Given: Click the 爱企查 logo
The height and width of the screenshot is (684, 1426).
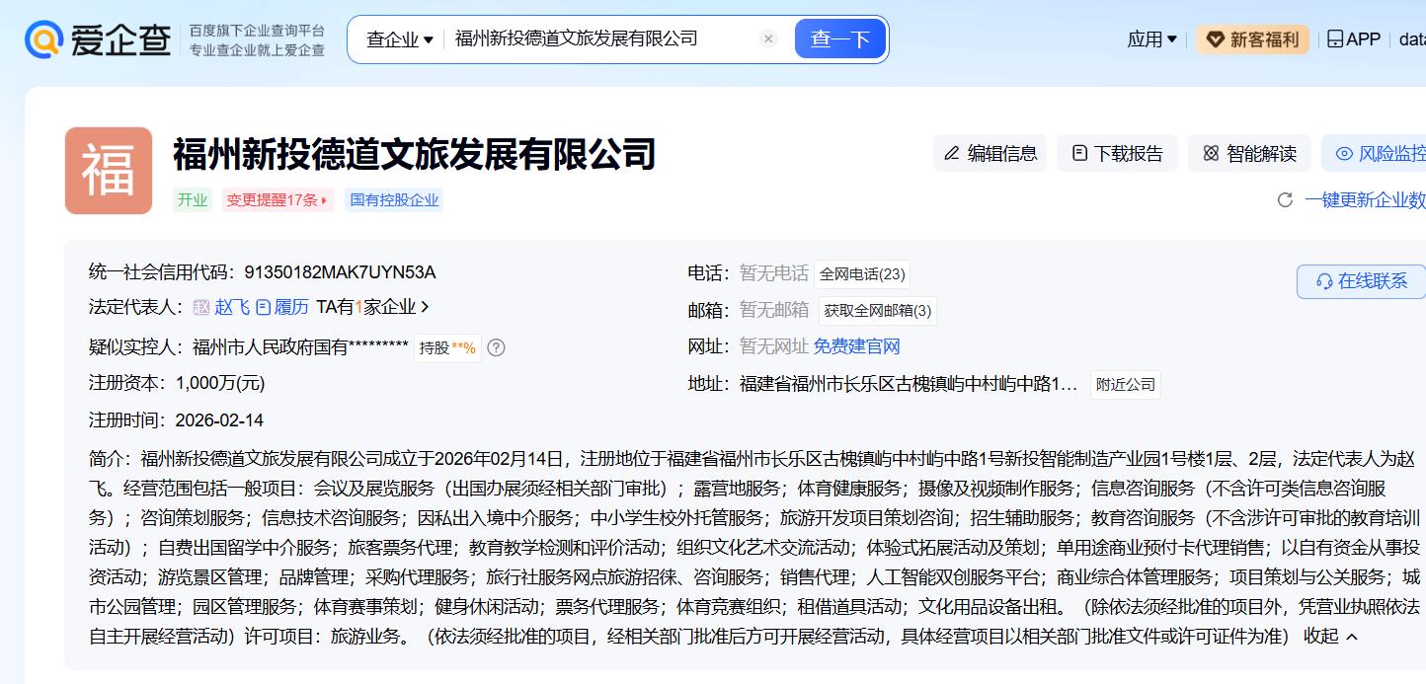Looking at the screenshot, I should [97, 39].
